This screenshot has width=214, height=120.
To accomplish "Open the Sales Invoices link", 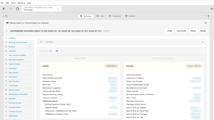I will [x=14, y=81].
